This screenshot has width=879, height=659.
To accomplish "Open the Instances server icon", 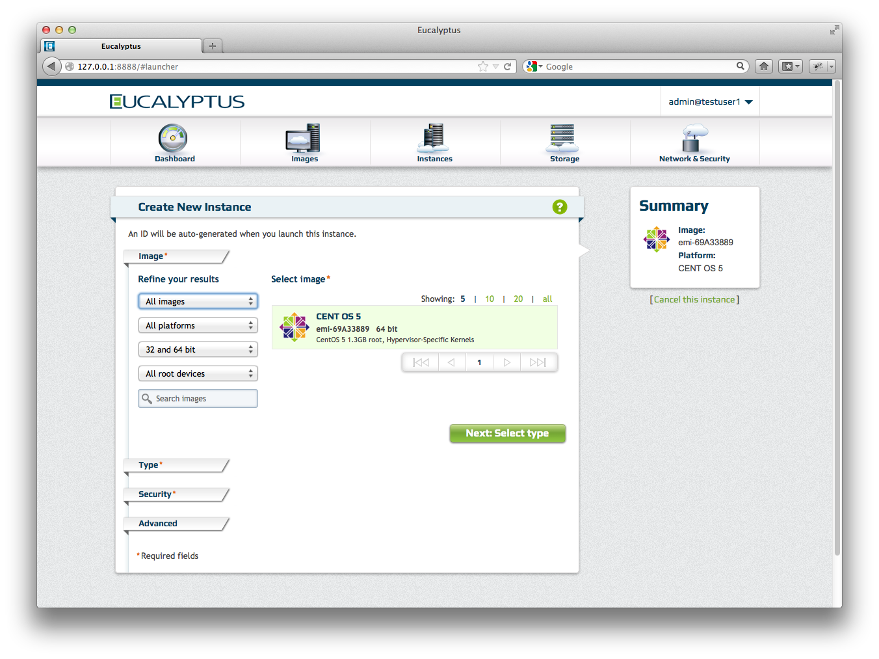I will click(434, 137).
